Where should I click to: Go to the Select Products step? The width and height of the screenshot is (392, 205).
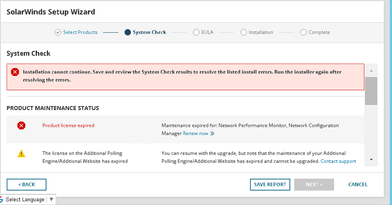[x=80, y=32]
